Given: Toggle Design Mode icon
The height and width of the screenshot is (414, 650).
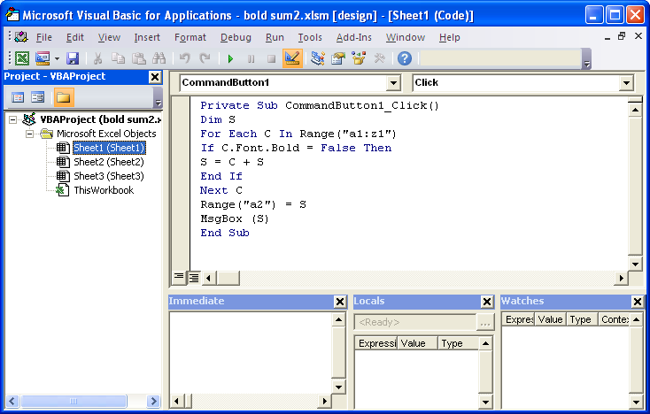Looking at the screenshot, I should click(x=292, y=58).
